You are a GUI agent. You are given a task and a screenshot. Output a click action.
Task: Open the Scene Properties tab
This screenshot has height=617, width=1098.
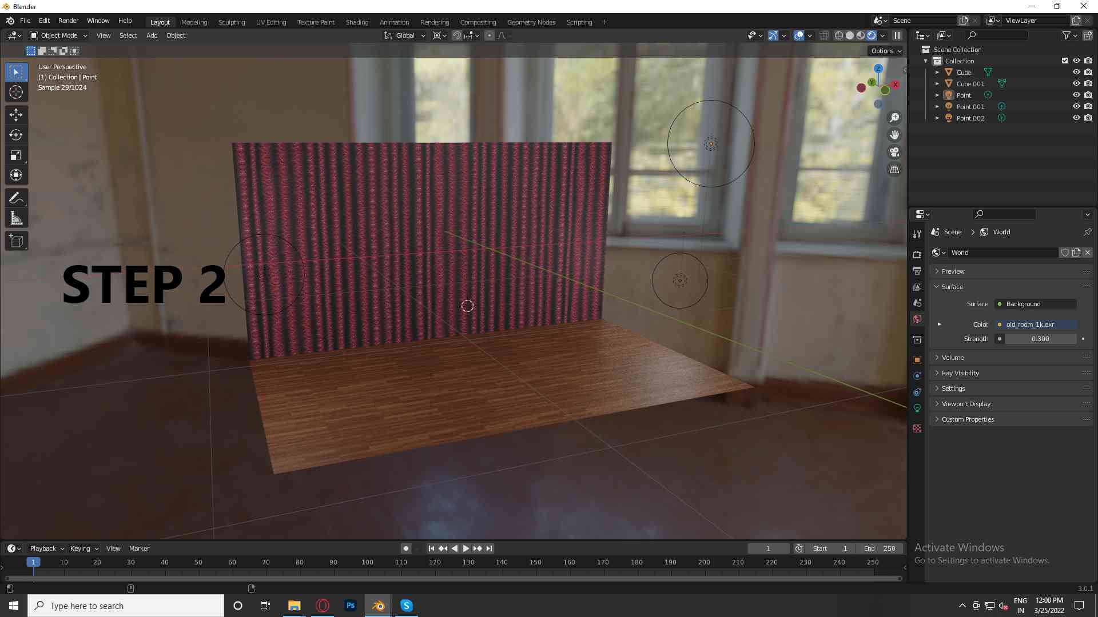click(917, 302)
